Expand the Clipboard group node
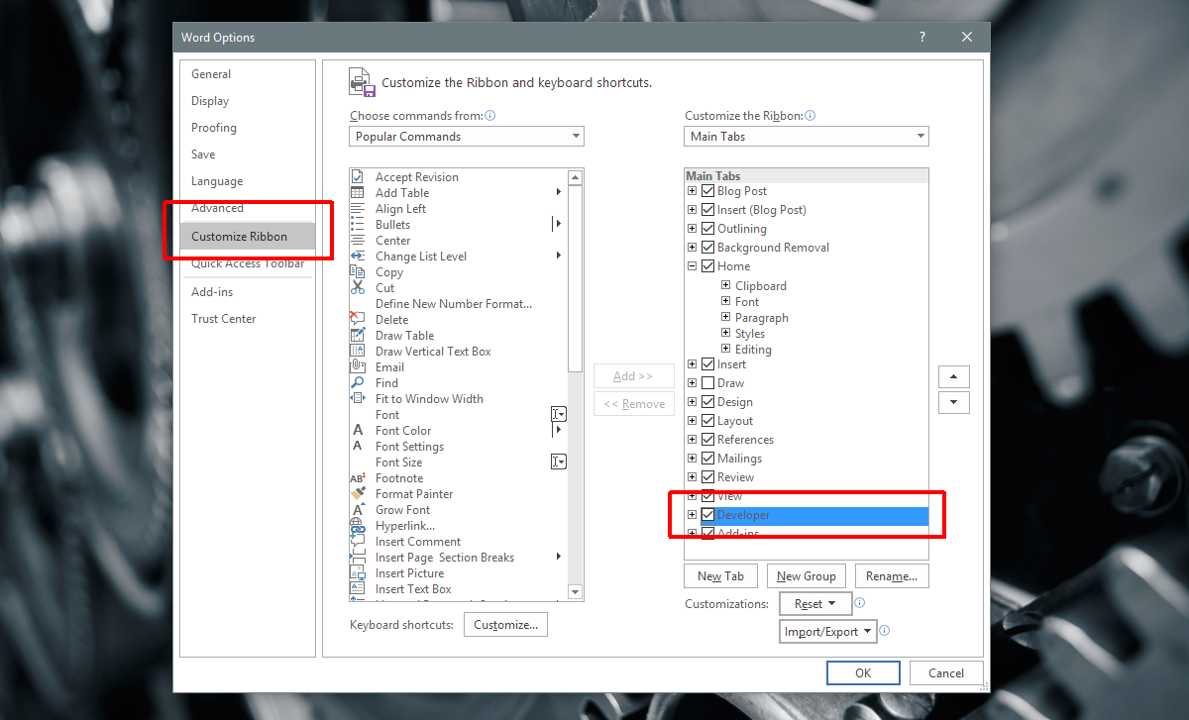 pos(726,286)
